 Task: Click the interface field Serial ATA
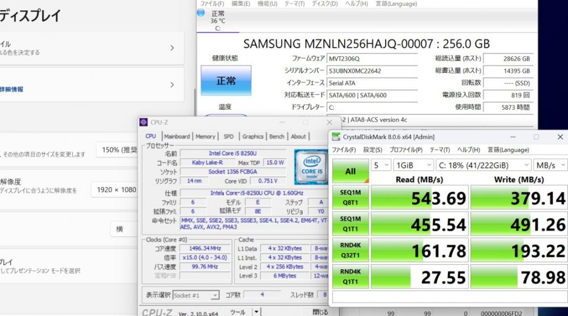pyautogui.click(x=372, y=83)
